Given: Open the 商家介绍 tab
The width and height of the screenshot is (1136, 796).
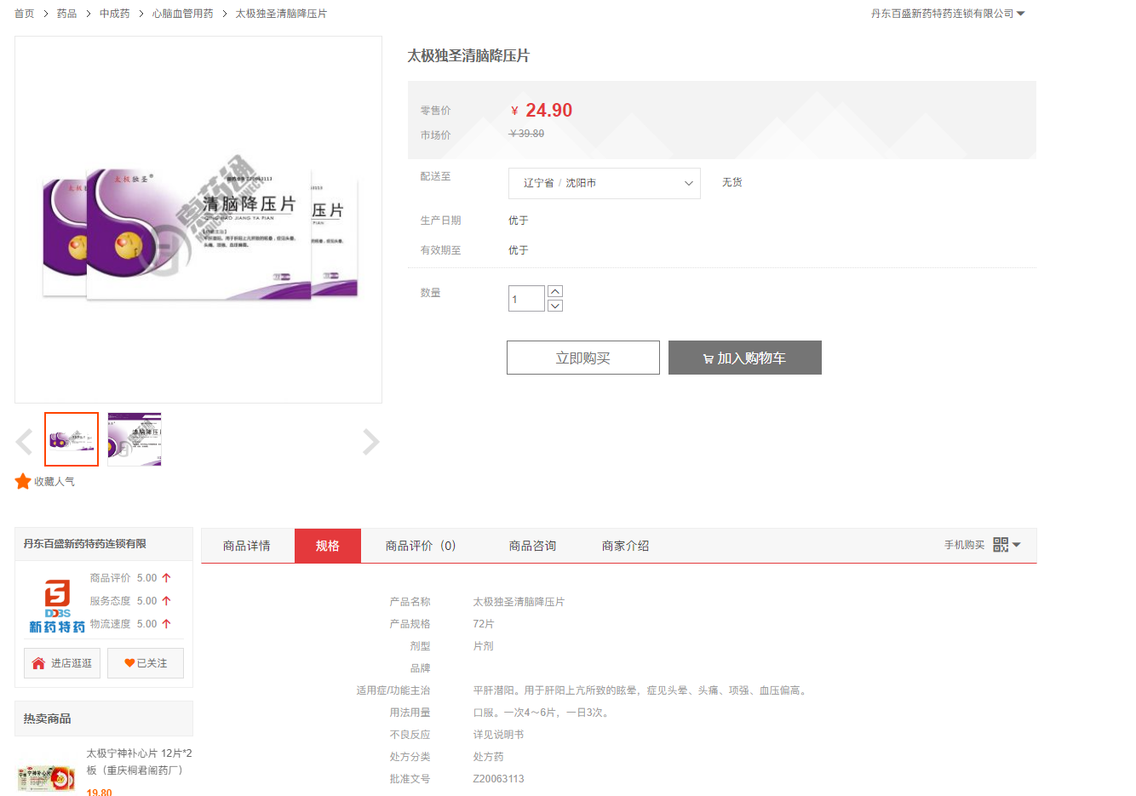Looking at the screenshot, I should tap(626, 546).
